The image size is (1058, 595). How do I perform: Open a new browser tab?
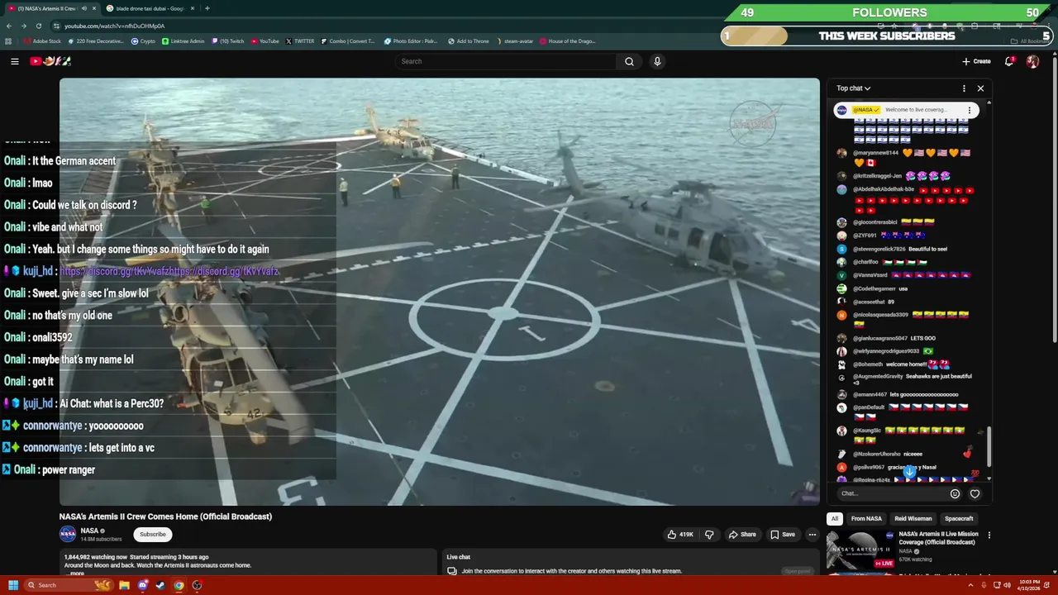[207, 8]
